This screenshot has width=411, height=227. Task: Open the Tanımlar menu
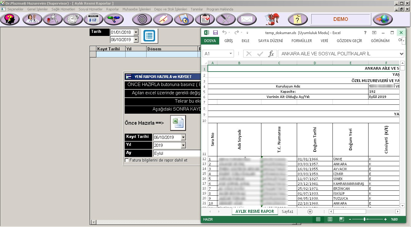197,9
